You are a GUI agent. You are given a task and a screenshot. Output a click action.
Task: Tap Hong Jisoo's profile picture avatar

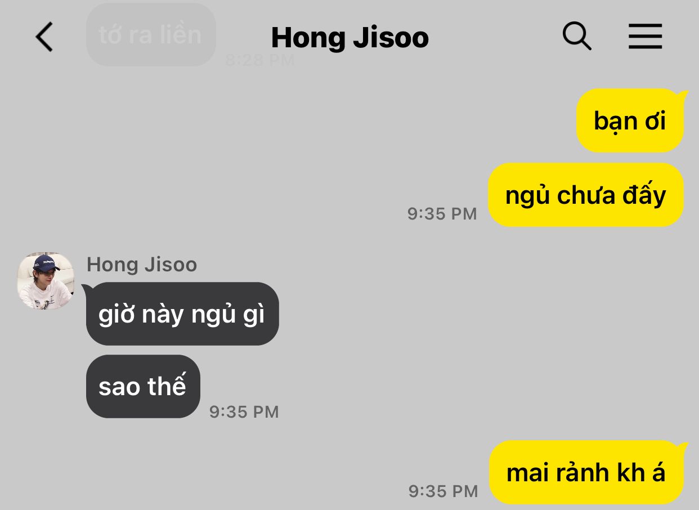click(46, 281)
